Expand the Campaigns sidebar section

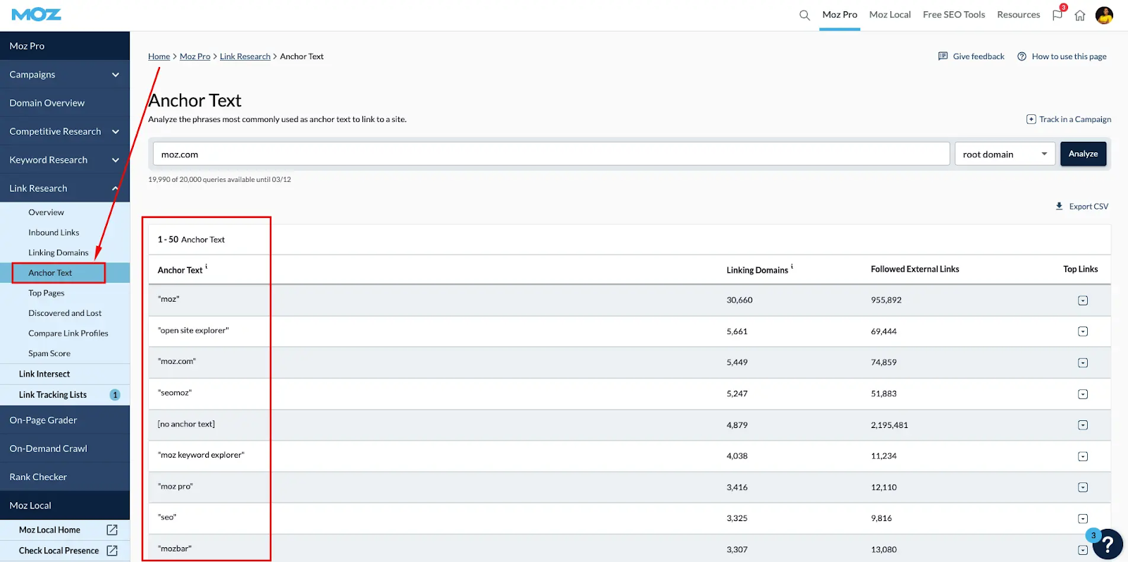point(116,75)
